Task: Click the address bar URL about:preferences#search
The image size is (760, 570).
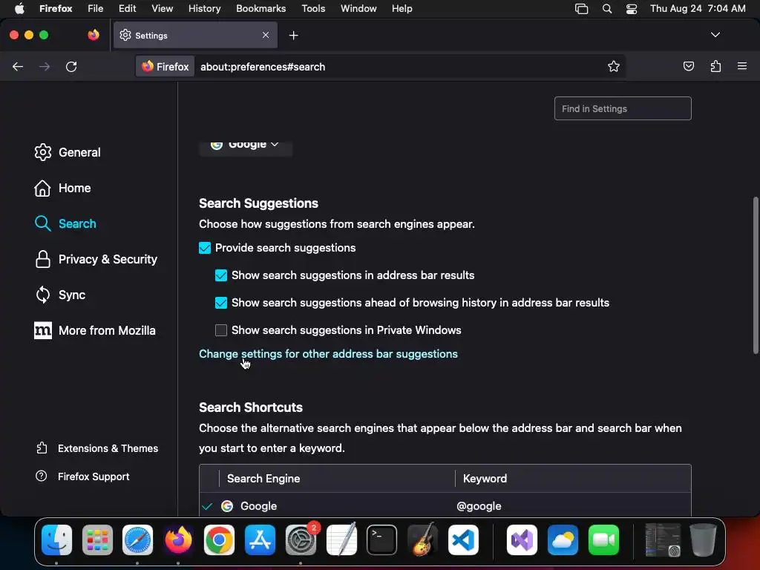Action: (x=263, y=67)
